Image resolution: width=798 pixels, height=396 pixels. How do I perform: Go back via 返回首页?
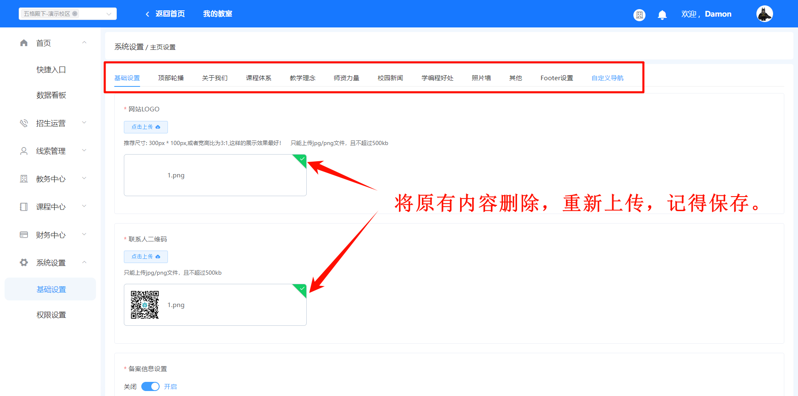[x=170, y=14]
